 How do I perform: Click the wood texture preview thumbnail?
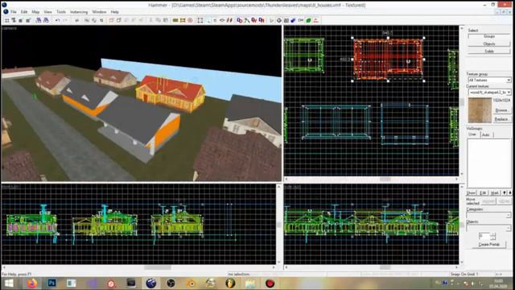(480, 110)
